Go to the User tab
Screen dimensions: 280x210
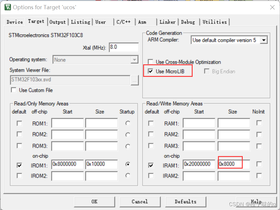[x=103, y=22]
